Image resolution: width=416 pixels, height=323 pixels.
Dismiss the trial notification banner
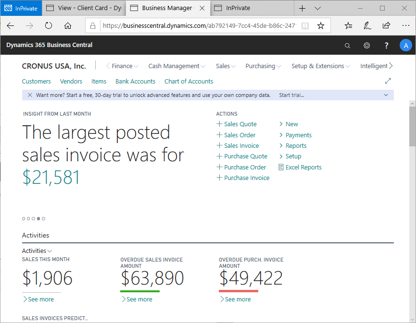(x=30, y=95)
